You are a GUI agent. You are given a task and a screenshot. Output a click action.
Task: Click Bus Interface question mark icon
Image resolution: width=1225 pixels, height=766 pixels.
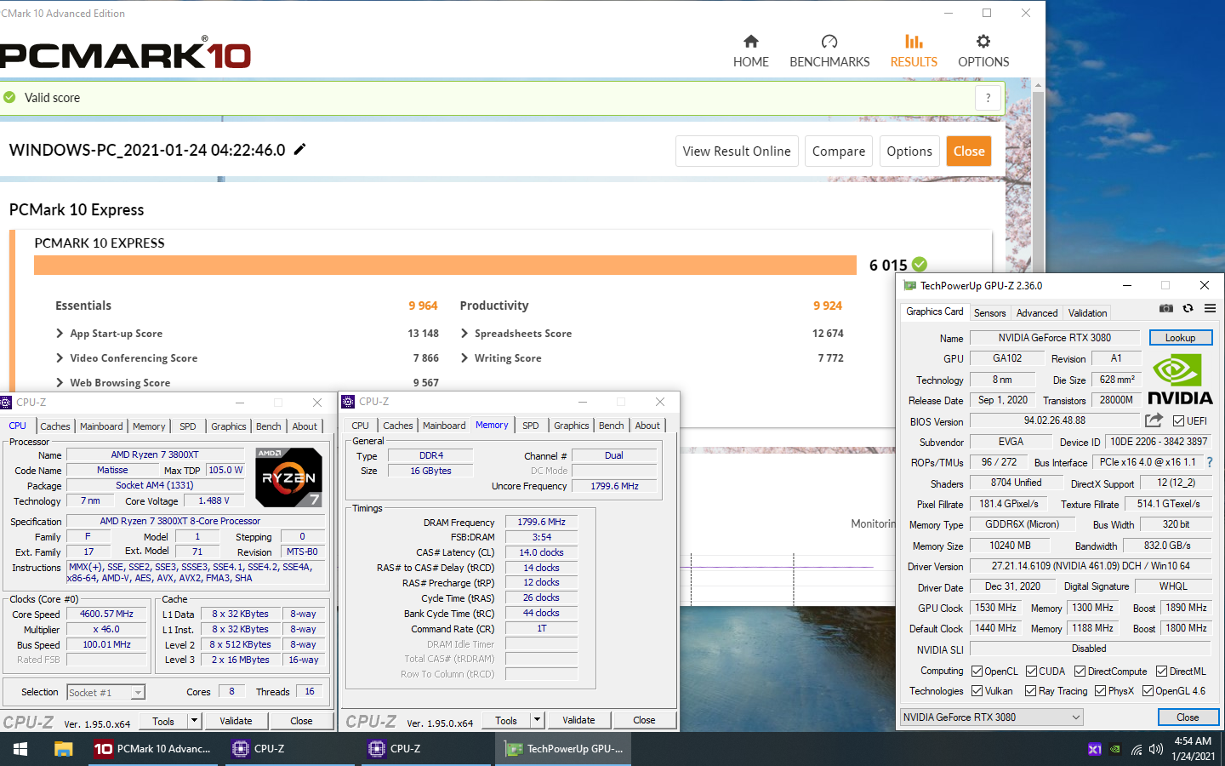(x=1210, y=462)
